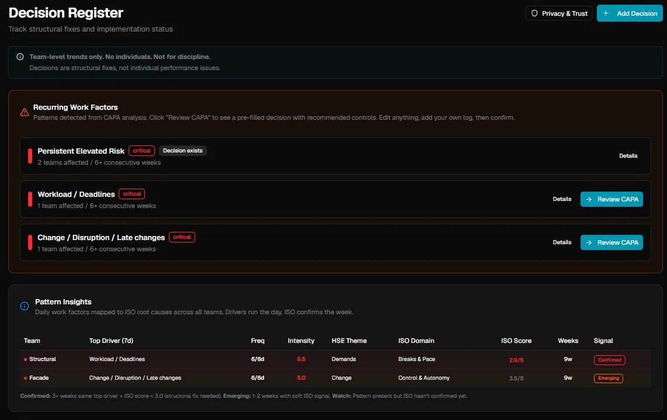This screenshot has width=667, height=420.
Task: Click the Workload / Deadlines driver in Structural row
Action: coord(117,360)
